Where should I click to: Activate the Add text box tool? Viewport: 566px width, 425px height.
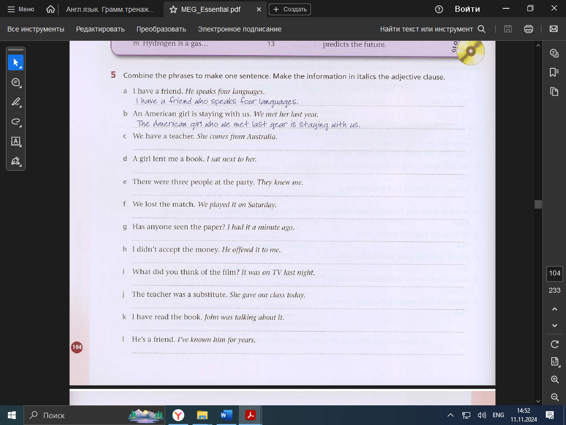[x=15, y=141]
